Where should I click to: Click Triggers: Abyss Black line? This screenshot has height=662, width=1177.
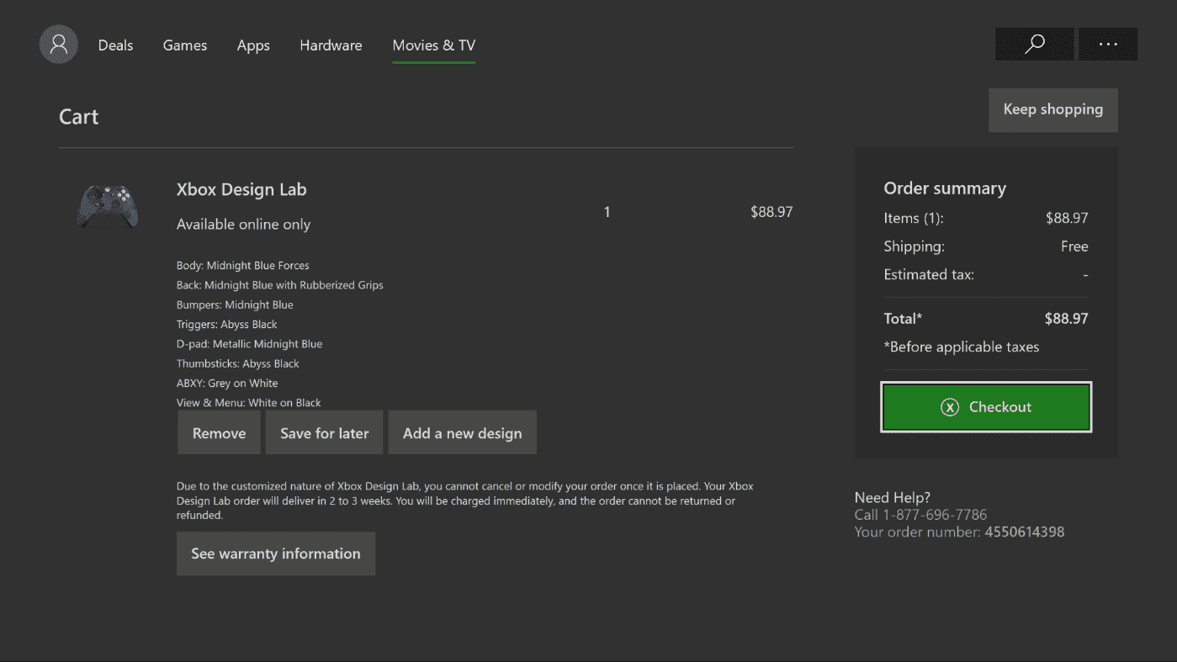(x=227, y=325)
